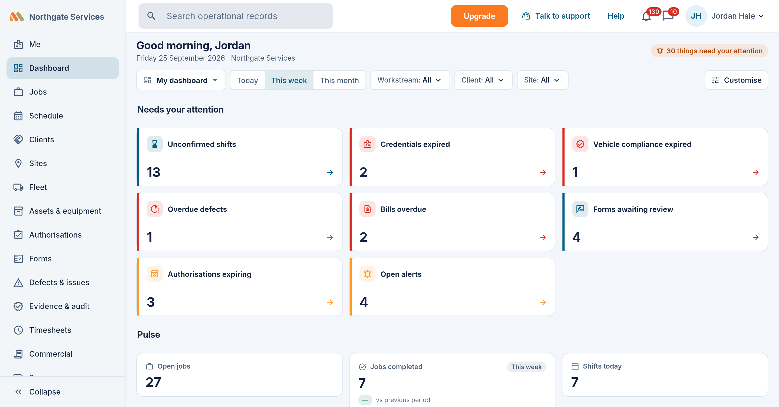Expand the Client filter dropdown
This screenshot has width=779, height=407.
coord(483,80)
